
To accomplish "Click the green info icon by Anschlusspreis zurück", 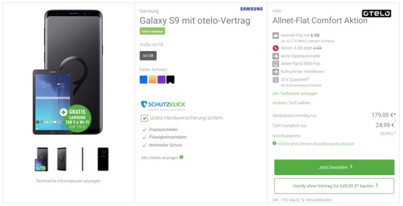I will pyautogui.click(x=274, y=143).
